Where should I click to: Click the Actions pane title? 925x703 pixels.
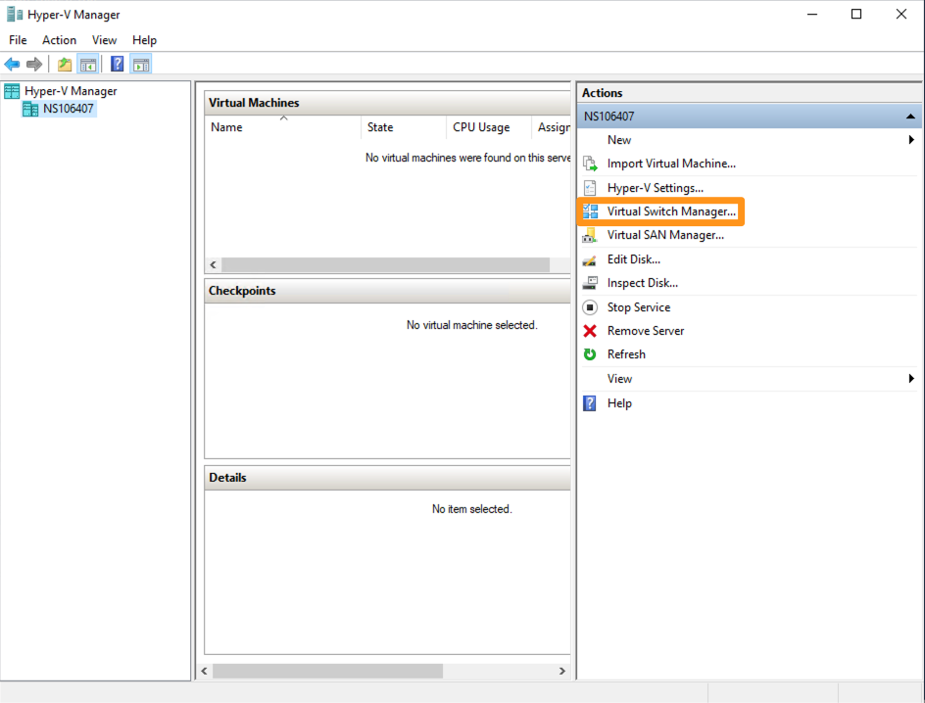[602, 93]
